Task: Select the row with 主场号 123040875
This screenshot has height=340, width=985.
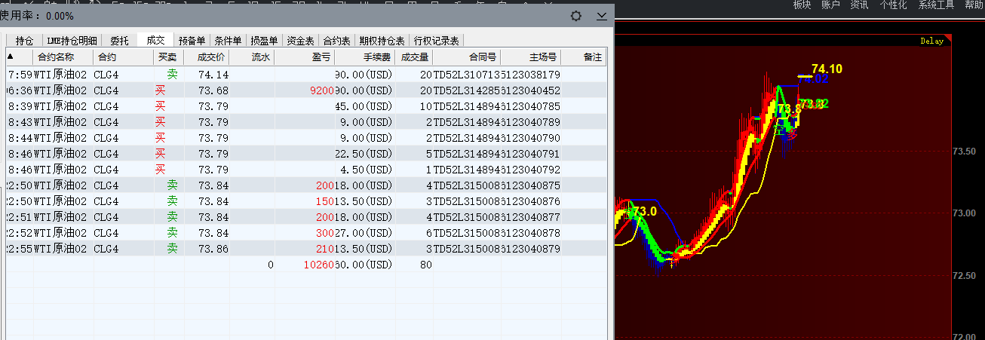Action: point(306,185)
